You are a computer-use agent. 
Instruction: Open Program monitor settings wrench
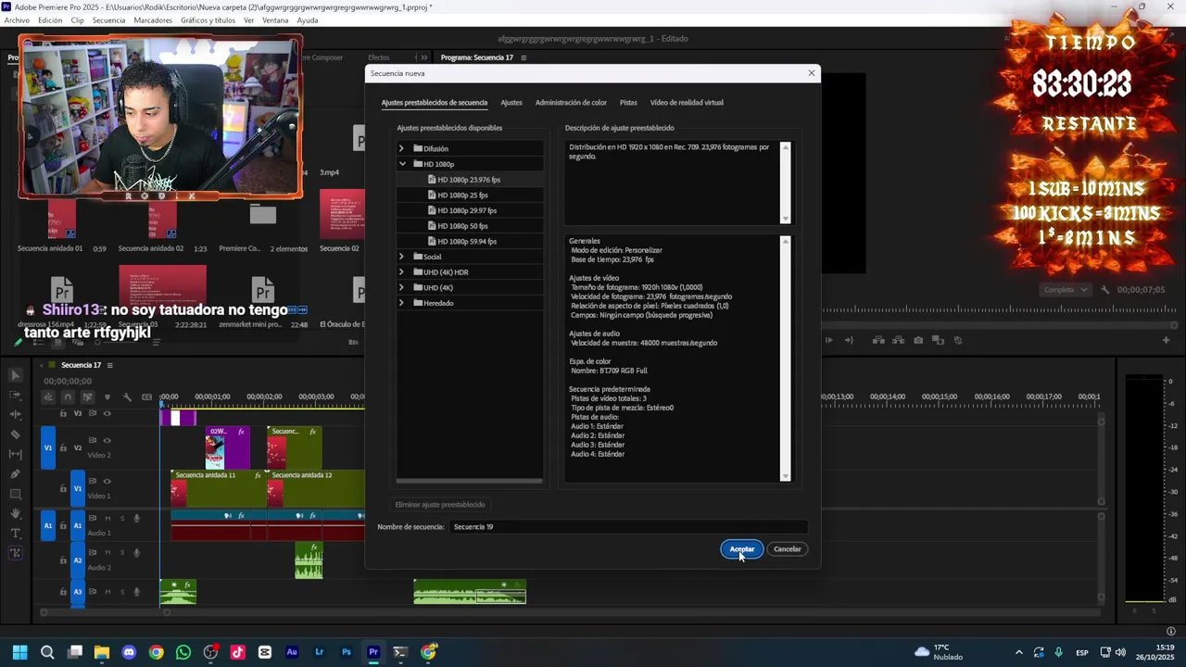[1105, 290]
